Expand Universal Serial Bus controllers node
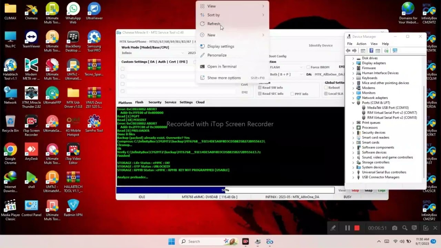 [x=353, y=172]
